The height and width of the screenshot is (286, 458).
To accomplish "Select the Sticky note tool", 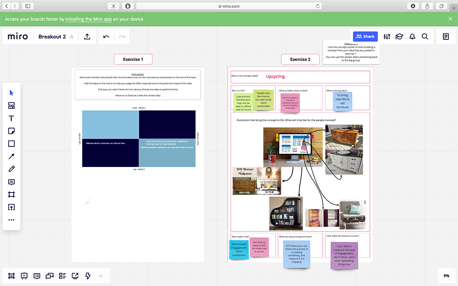I will click(11, 131).
